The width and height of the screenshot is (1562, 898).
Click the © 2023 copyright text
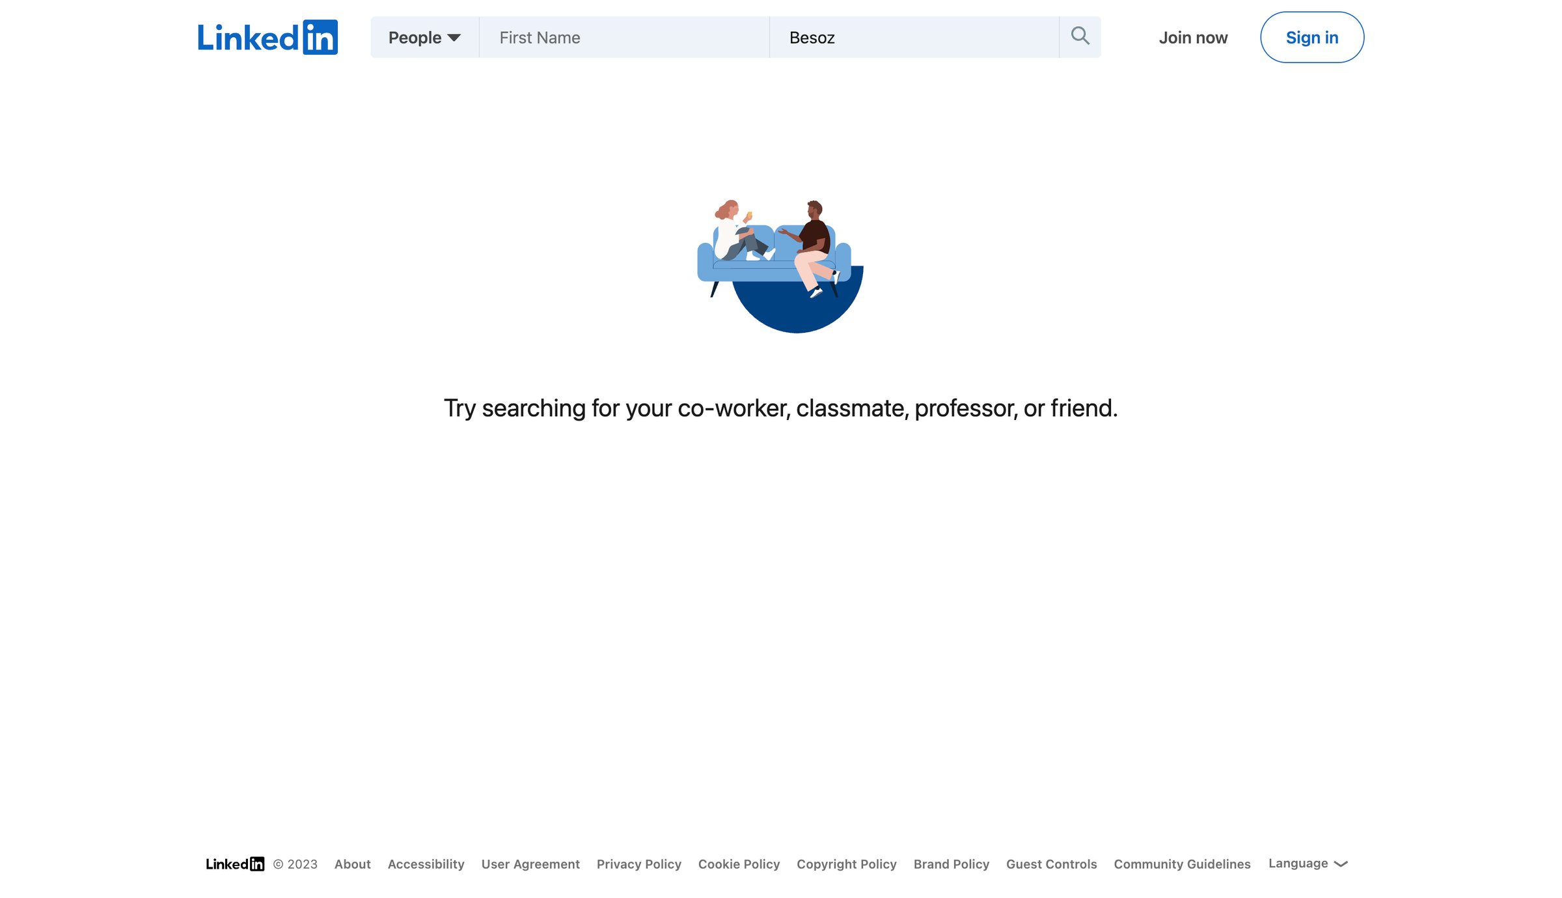(x=295, y=864)
